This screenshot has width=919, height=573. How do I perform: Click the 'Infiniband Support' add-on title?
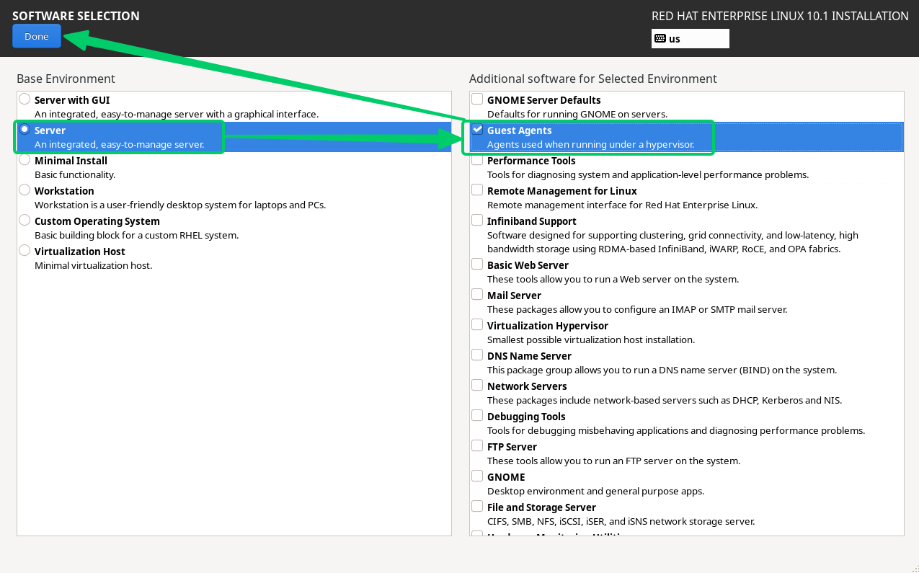coord(532,221)
